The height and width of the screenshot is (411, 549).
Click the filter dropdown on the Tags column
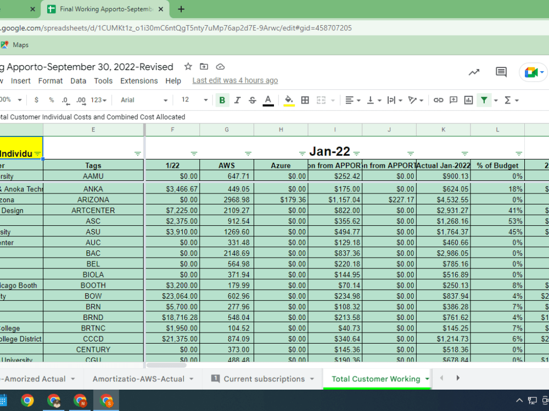tap(138, 153)
